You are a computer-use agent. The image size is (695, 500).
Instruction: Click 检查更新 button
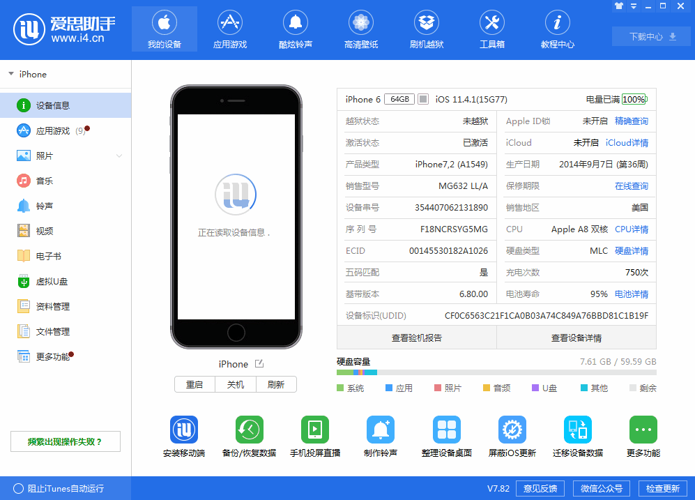pos(663,488)
